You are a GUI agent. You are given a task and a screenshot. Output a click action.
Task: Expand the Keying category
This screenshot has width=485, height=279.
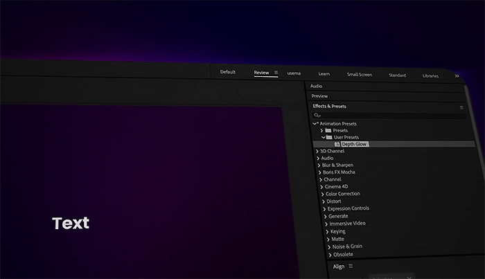(x=327, y=231)
